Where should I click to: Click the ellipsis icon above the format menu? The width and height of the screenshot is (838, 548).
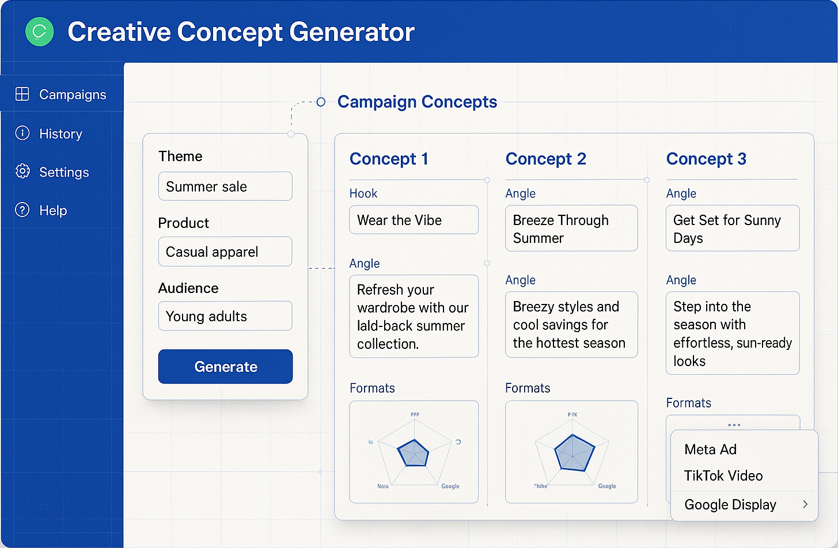pyautogui.click(x=733, y=425)
